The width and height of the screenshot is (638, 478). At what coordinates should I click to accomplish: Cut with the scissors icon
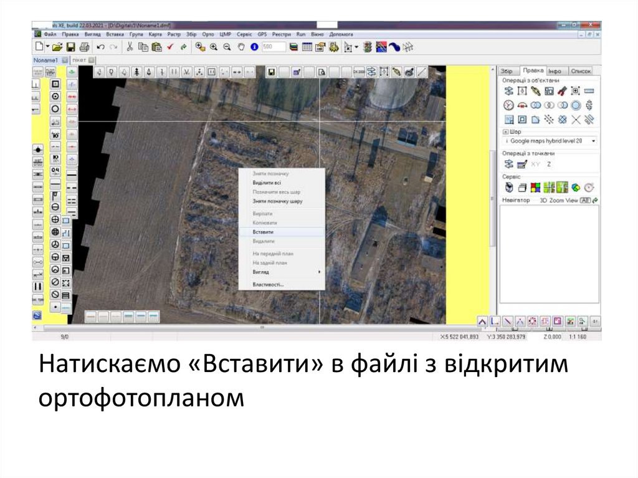[x=130, y=47]
